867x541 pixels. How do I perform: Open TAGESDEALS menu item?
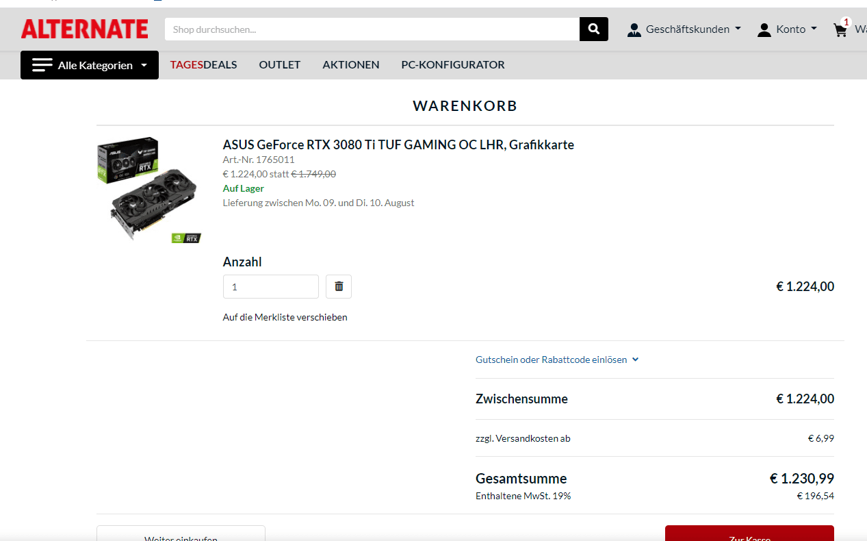[203, 65]
